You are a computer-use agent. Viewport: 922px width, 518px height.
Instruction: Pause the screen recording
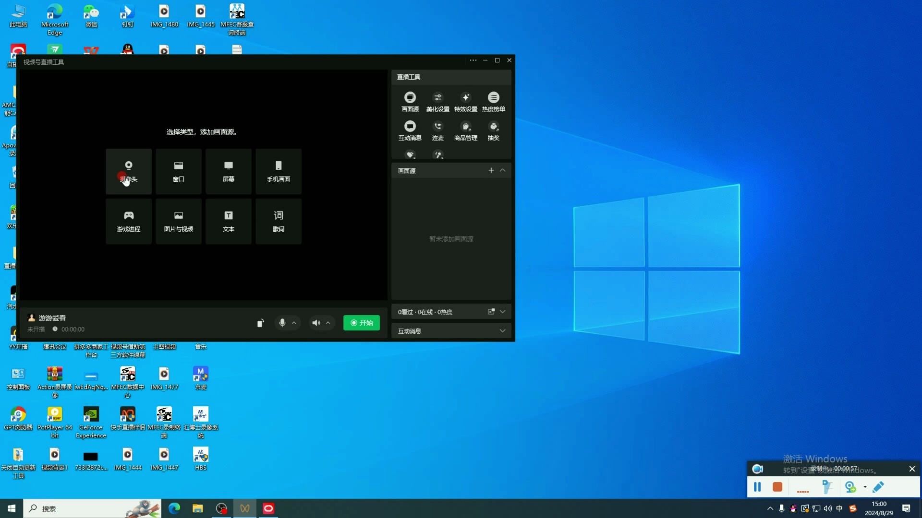tap(757, 487)
